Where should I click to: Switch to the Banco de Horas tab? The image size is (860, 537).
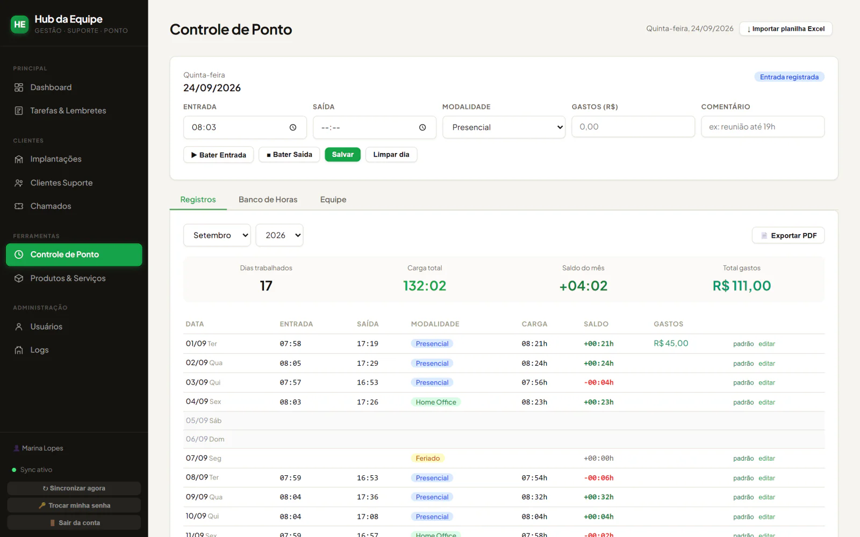coord(268,199)
